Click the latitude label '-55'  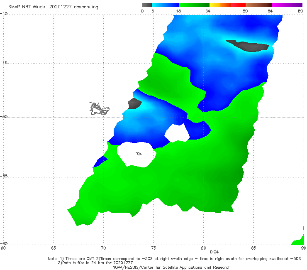[4, 176]
